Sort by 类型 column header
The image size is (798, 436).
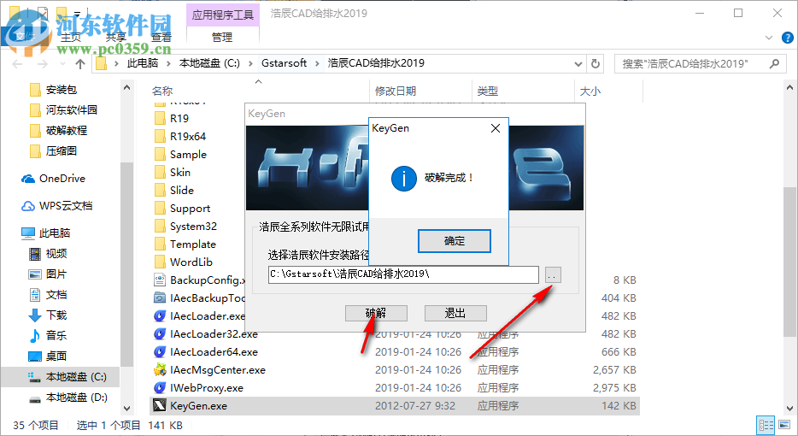[x=487, y=91]
